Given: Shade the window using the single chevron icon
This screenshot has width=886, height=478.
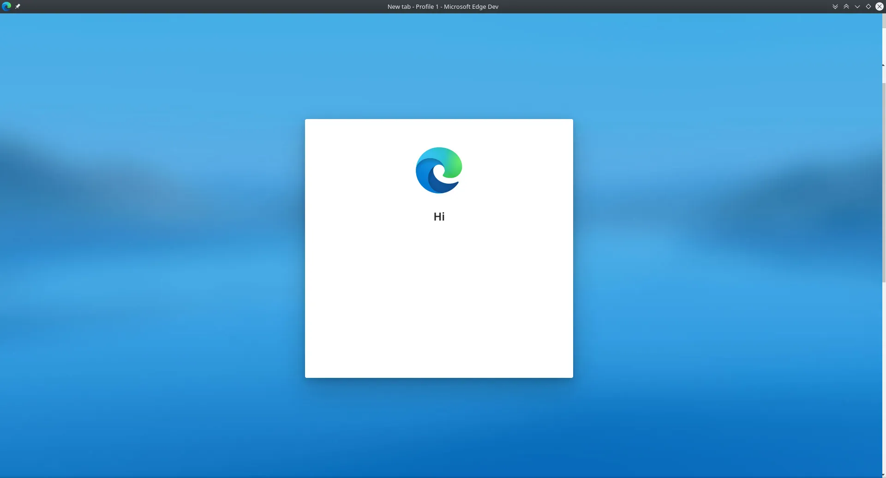Looking at the screenshot, I should (x=857, y=6).
